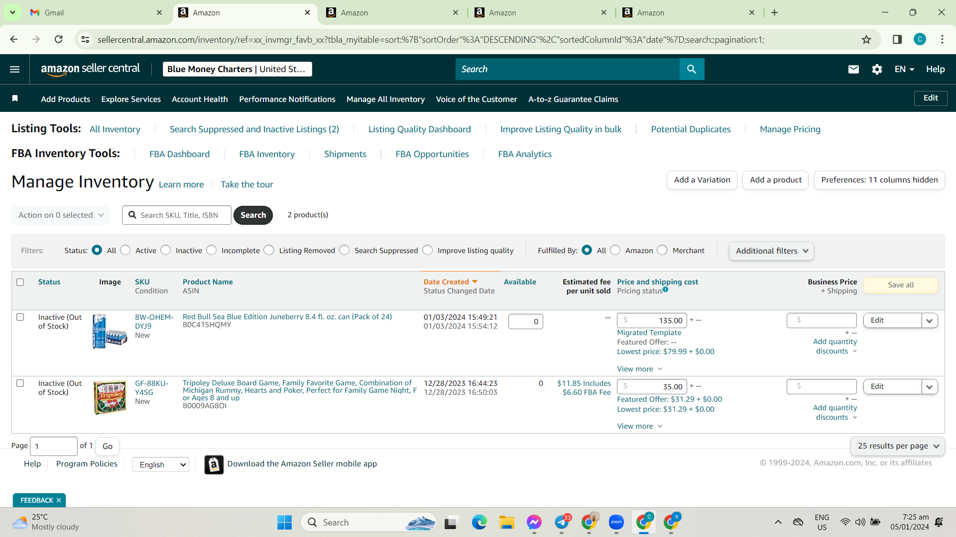Select the Listing Removed status filter
This screenshot has width=956, height=537.
click(269, 250)
